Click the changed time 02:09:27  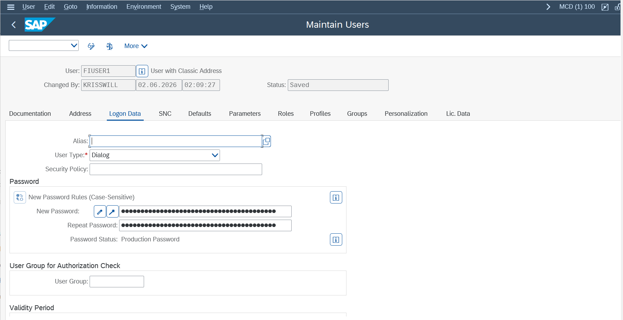coord(201,85)
